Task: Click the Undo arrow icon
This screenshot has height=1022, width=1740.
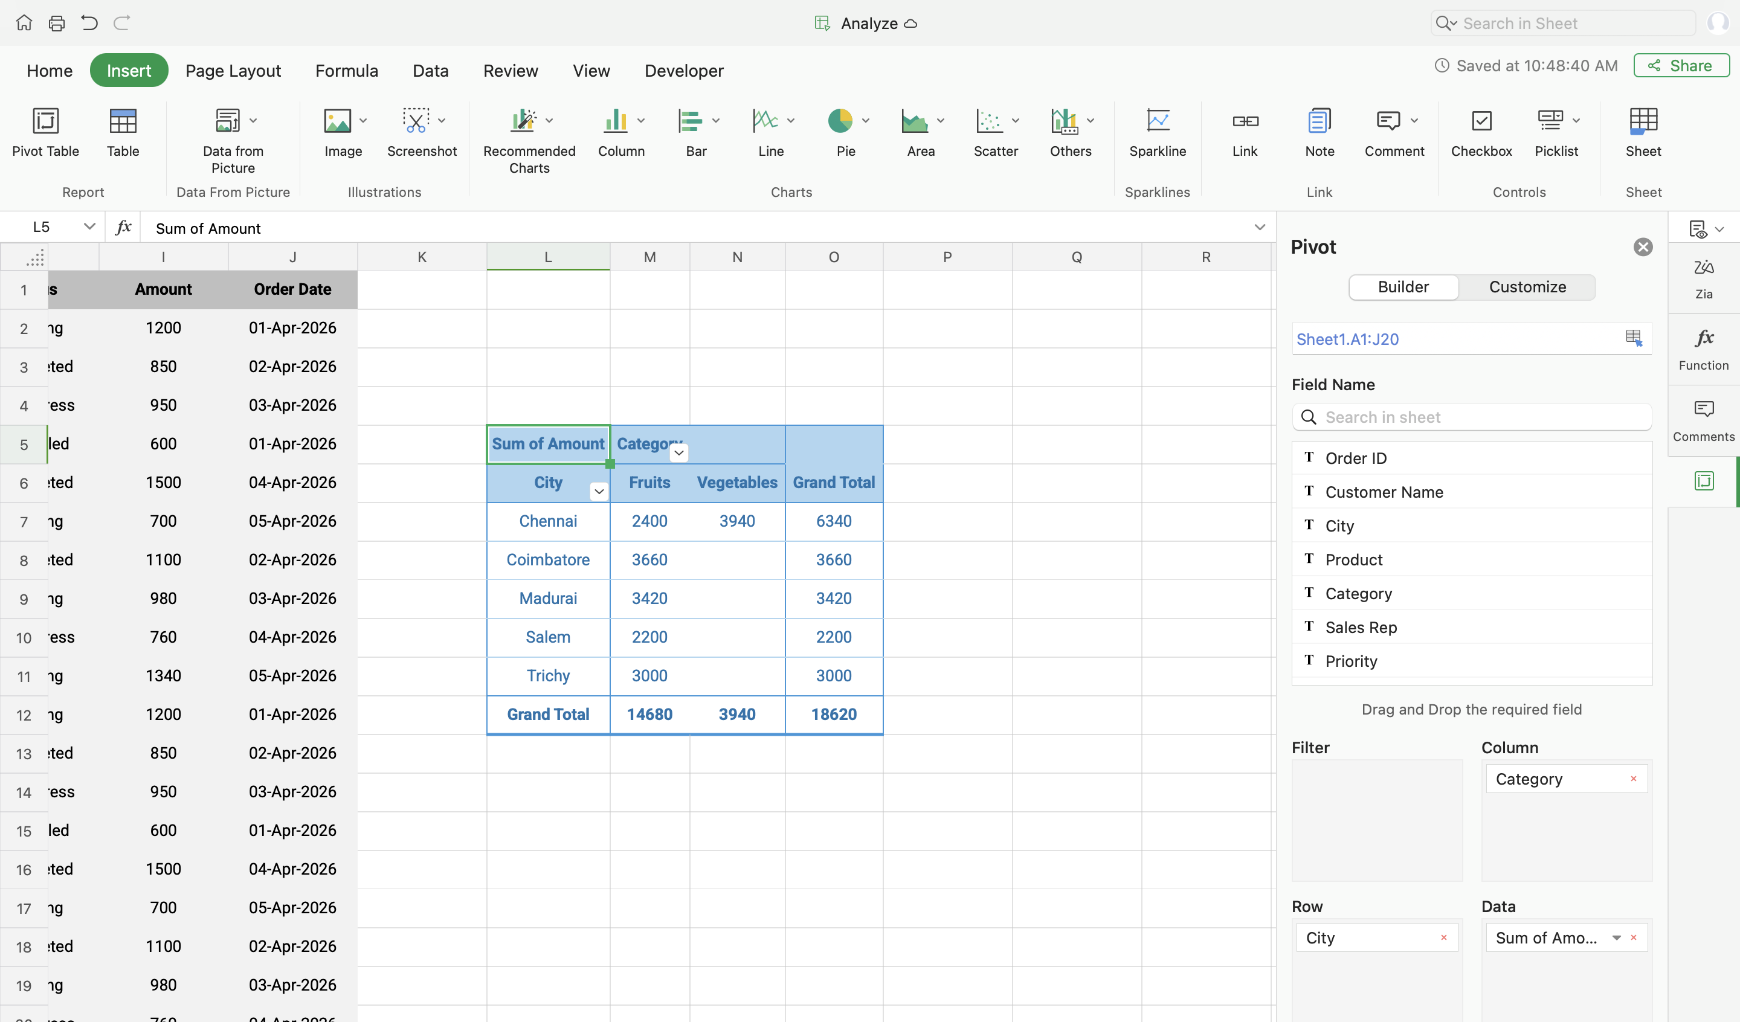Action: (89, 23)
